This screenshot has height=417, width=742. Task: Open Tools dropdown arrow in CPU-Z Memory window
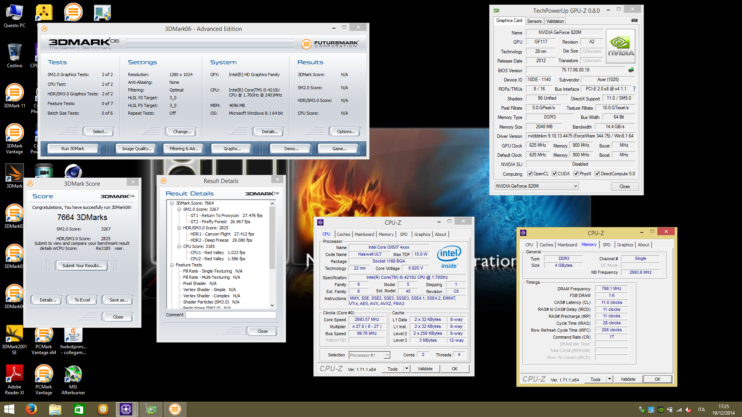tap(609, 379)
